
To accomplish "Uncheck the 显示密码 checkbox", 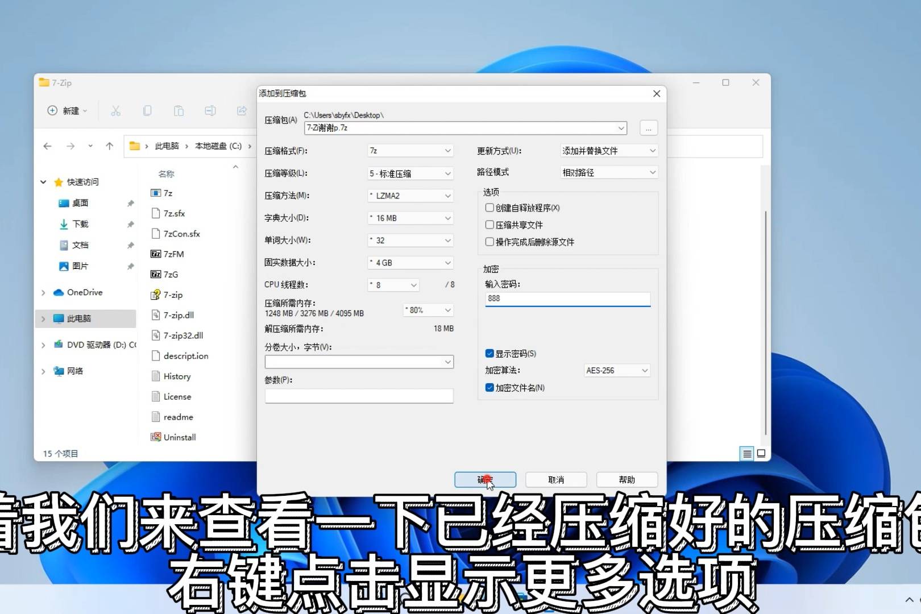I will click(489, 353).
